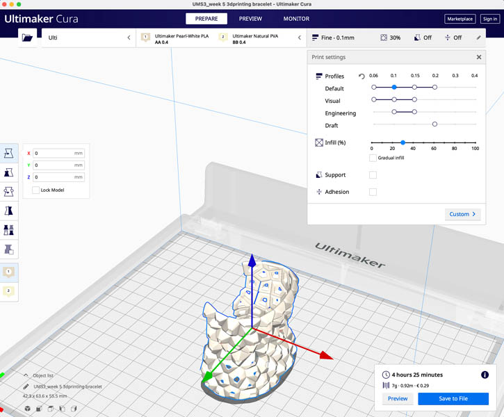This screenshot has height=417, width=504.
Task: Click extruder 1 Pearl-White PLA badge
Action: coord(145,38)
